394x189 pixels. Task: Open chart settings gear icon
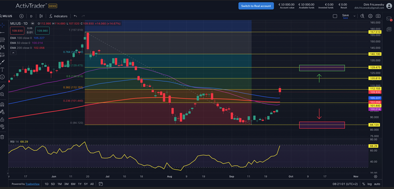click(x=371, y=16)
